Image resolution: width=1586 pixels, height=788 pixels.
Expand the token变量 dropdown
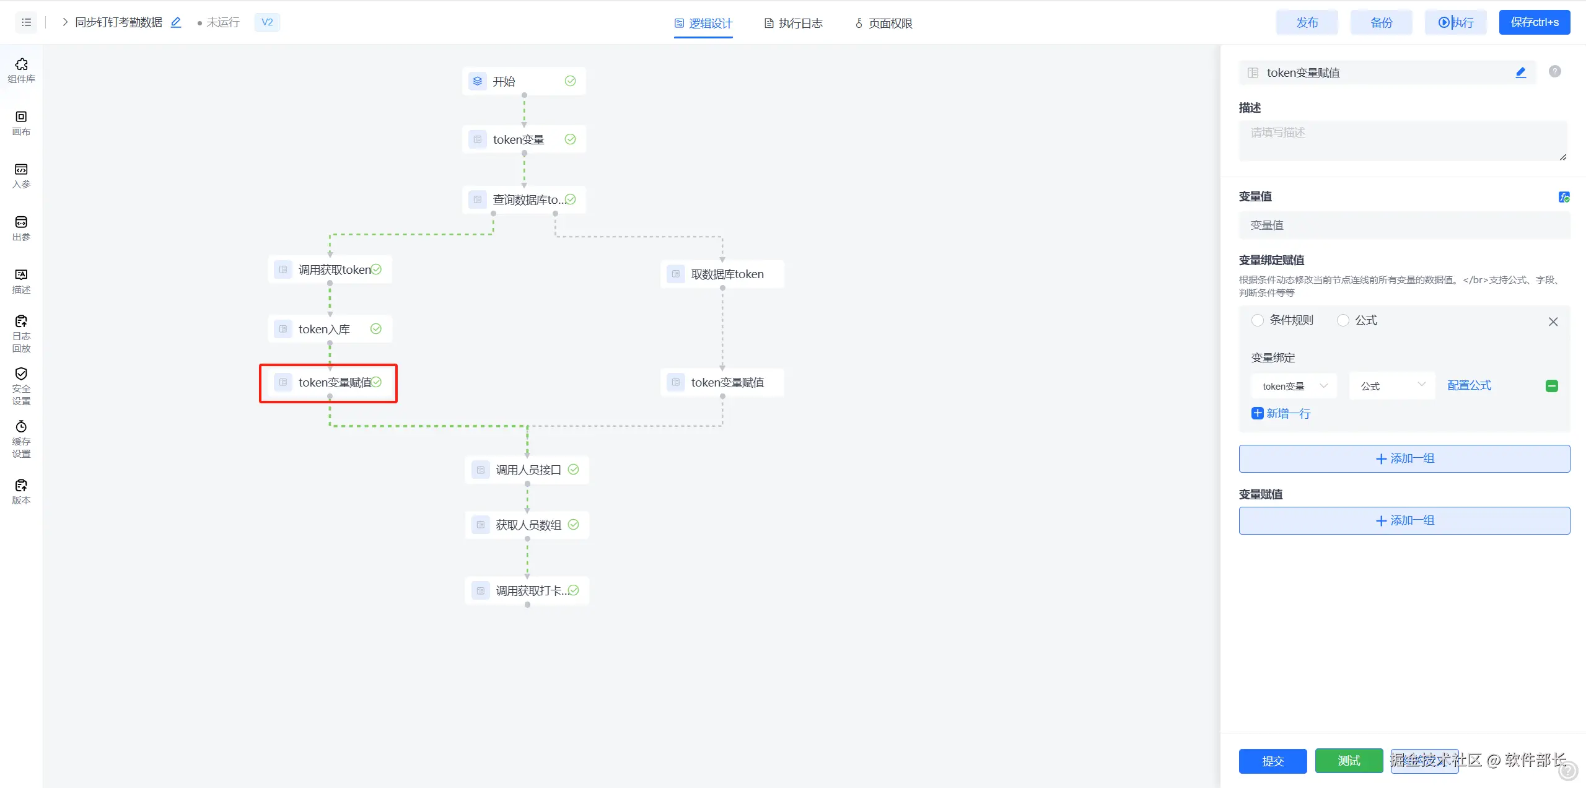pos(1294,386)
